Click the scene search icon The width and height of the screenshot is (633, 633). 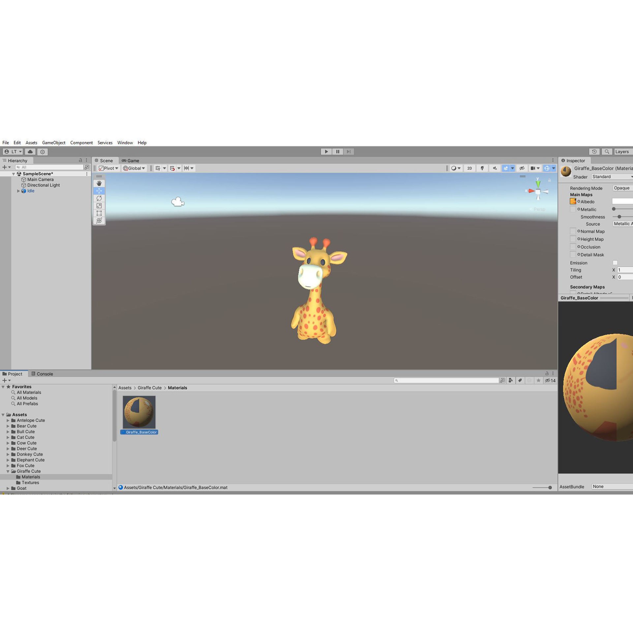click(x=607, y=151)
